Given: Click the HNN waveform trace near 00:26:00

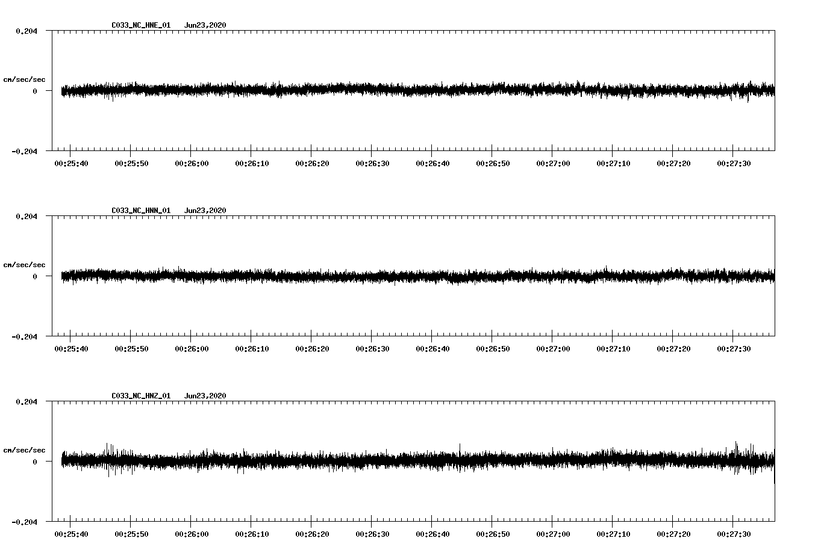Looking at the screenshot, I should pyautogui.click(x=192, y=276).
